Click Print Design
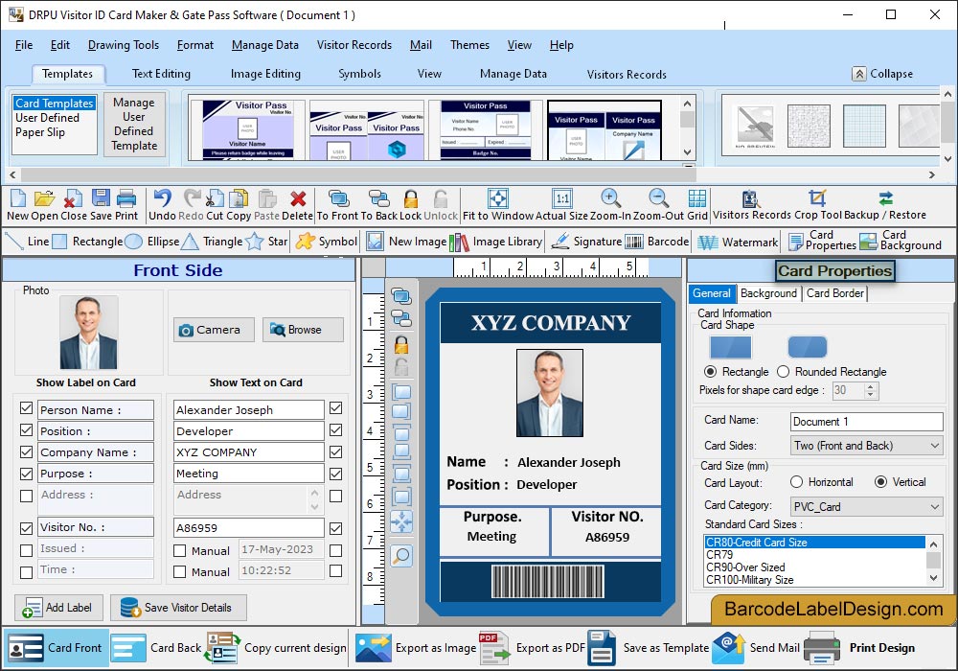Screen dimensions: 958x671 click(x=860, y=648)
